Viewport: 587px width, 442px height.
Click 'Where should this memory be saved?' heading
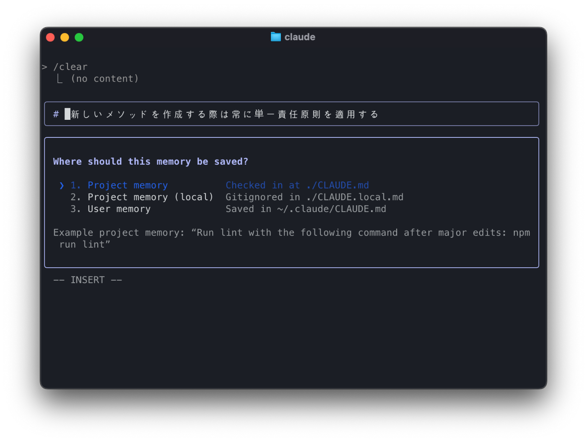[x=151, y=162]
